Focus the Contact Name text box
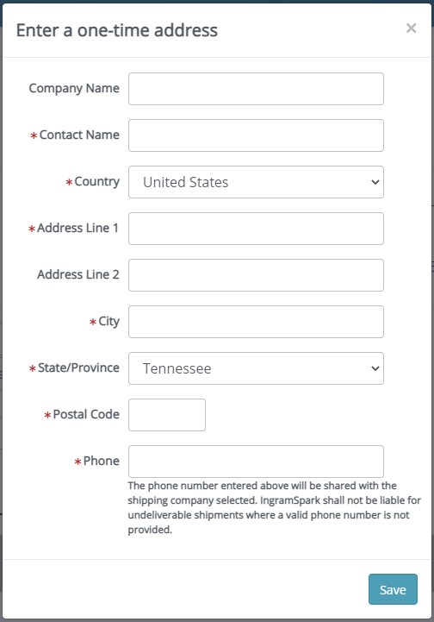The image size is (434, 622). pyautogui.click(x=256, y=135)
